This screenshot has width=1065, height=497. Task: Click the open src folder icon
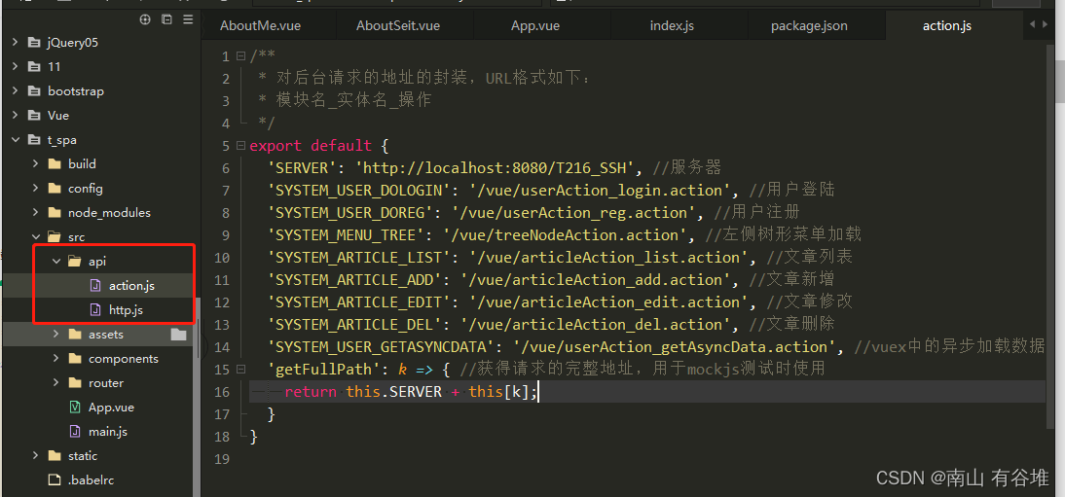pyautogui.click(x=55, y=237)
